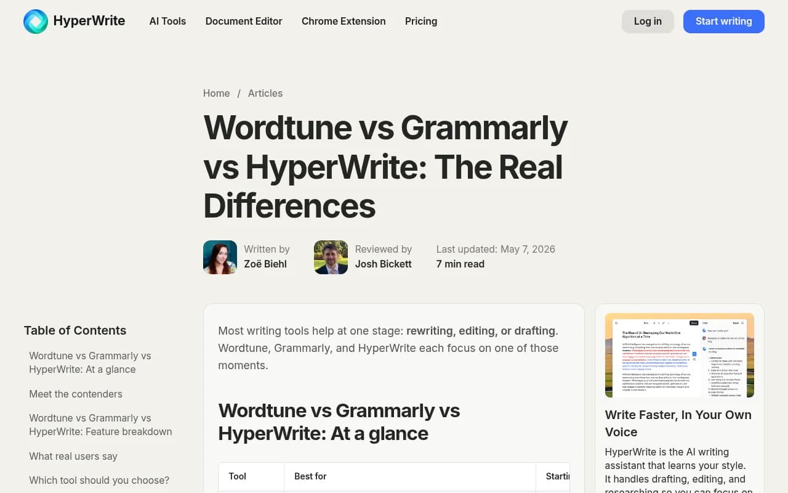Click the document editor preview image
The width and height of the screenshot is (788, 493).
click(x=680, y=355)
